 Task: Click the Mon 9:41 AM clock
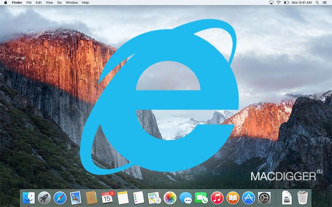[301, 3]
